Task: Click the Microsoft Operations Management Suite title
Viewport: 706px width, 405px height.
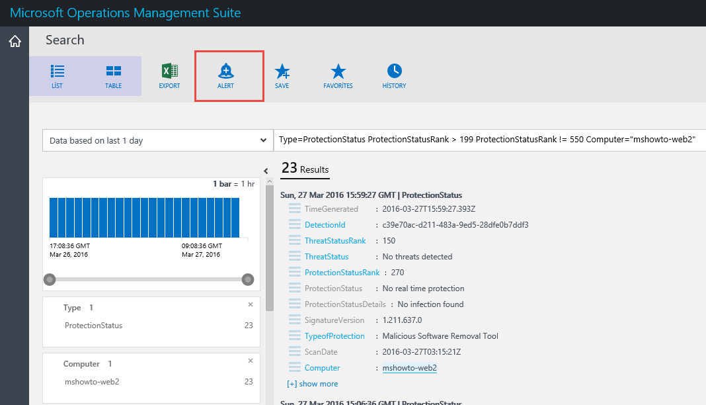Action: tap(125, 13)
